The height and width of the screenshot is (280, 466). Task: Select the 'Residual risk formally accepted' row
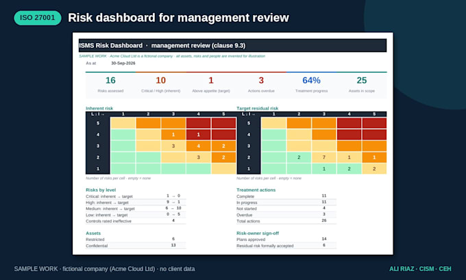[286, 246]
